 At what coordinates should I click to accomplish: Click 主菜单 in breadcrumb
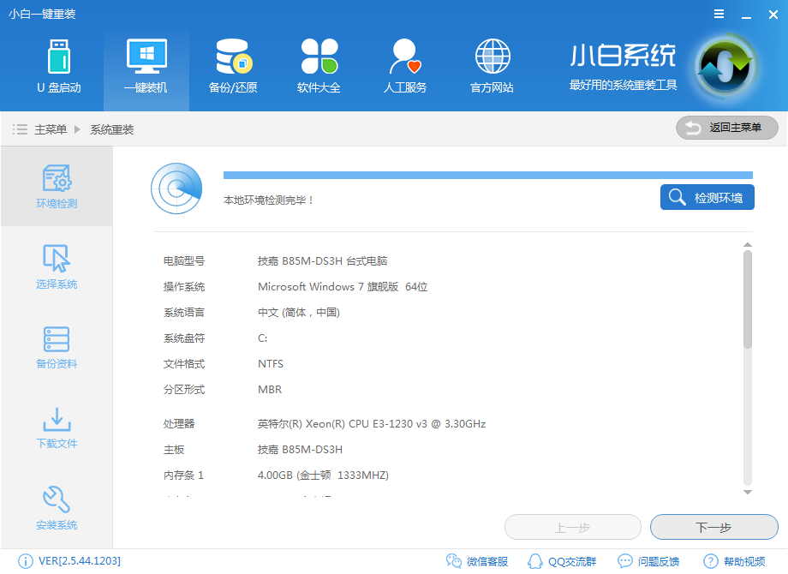coord(51,129)
